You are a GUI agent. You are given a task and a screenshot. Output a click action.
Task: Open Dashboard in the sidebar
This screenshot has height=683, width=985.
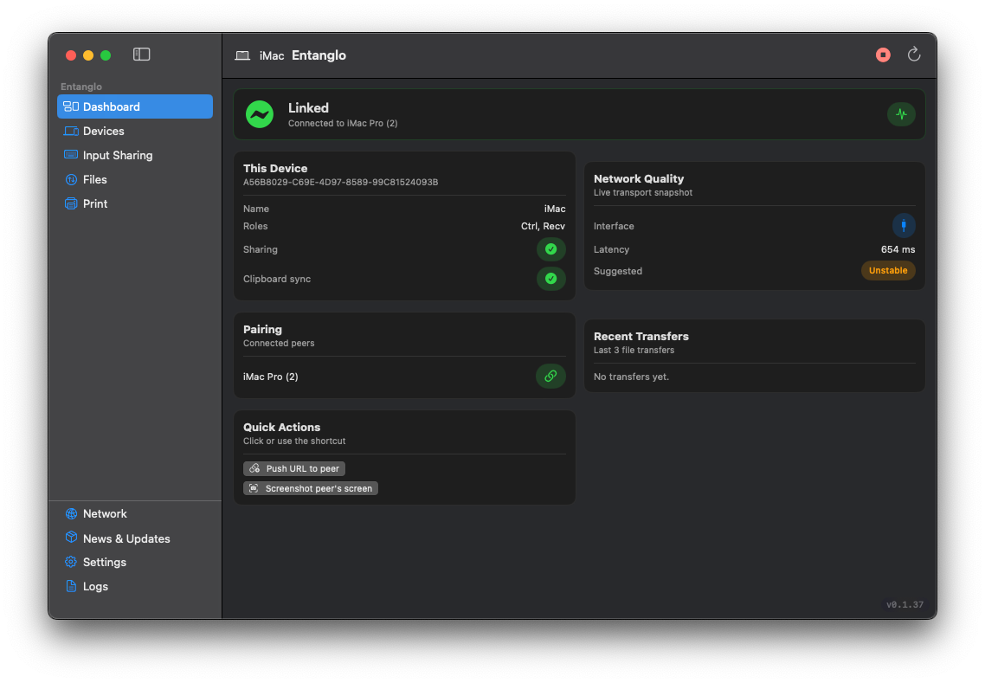[x=135, y=106]
